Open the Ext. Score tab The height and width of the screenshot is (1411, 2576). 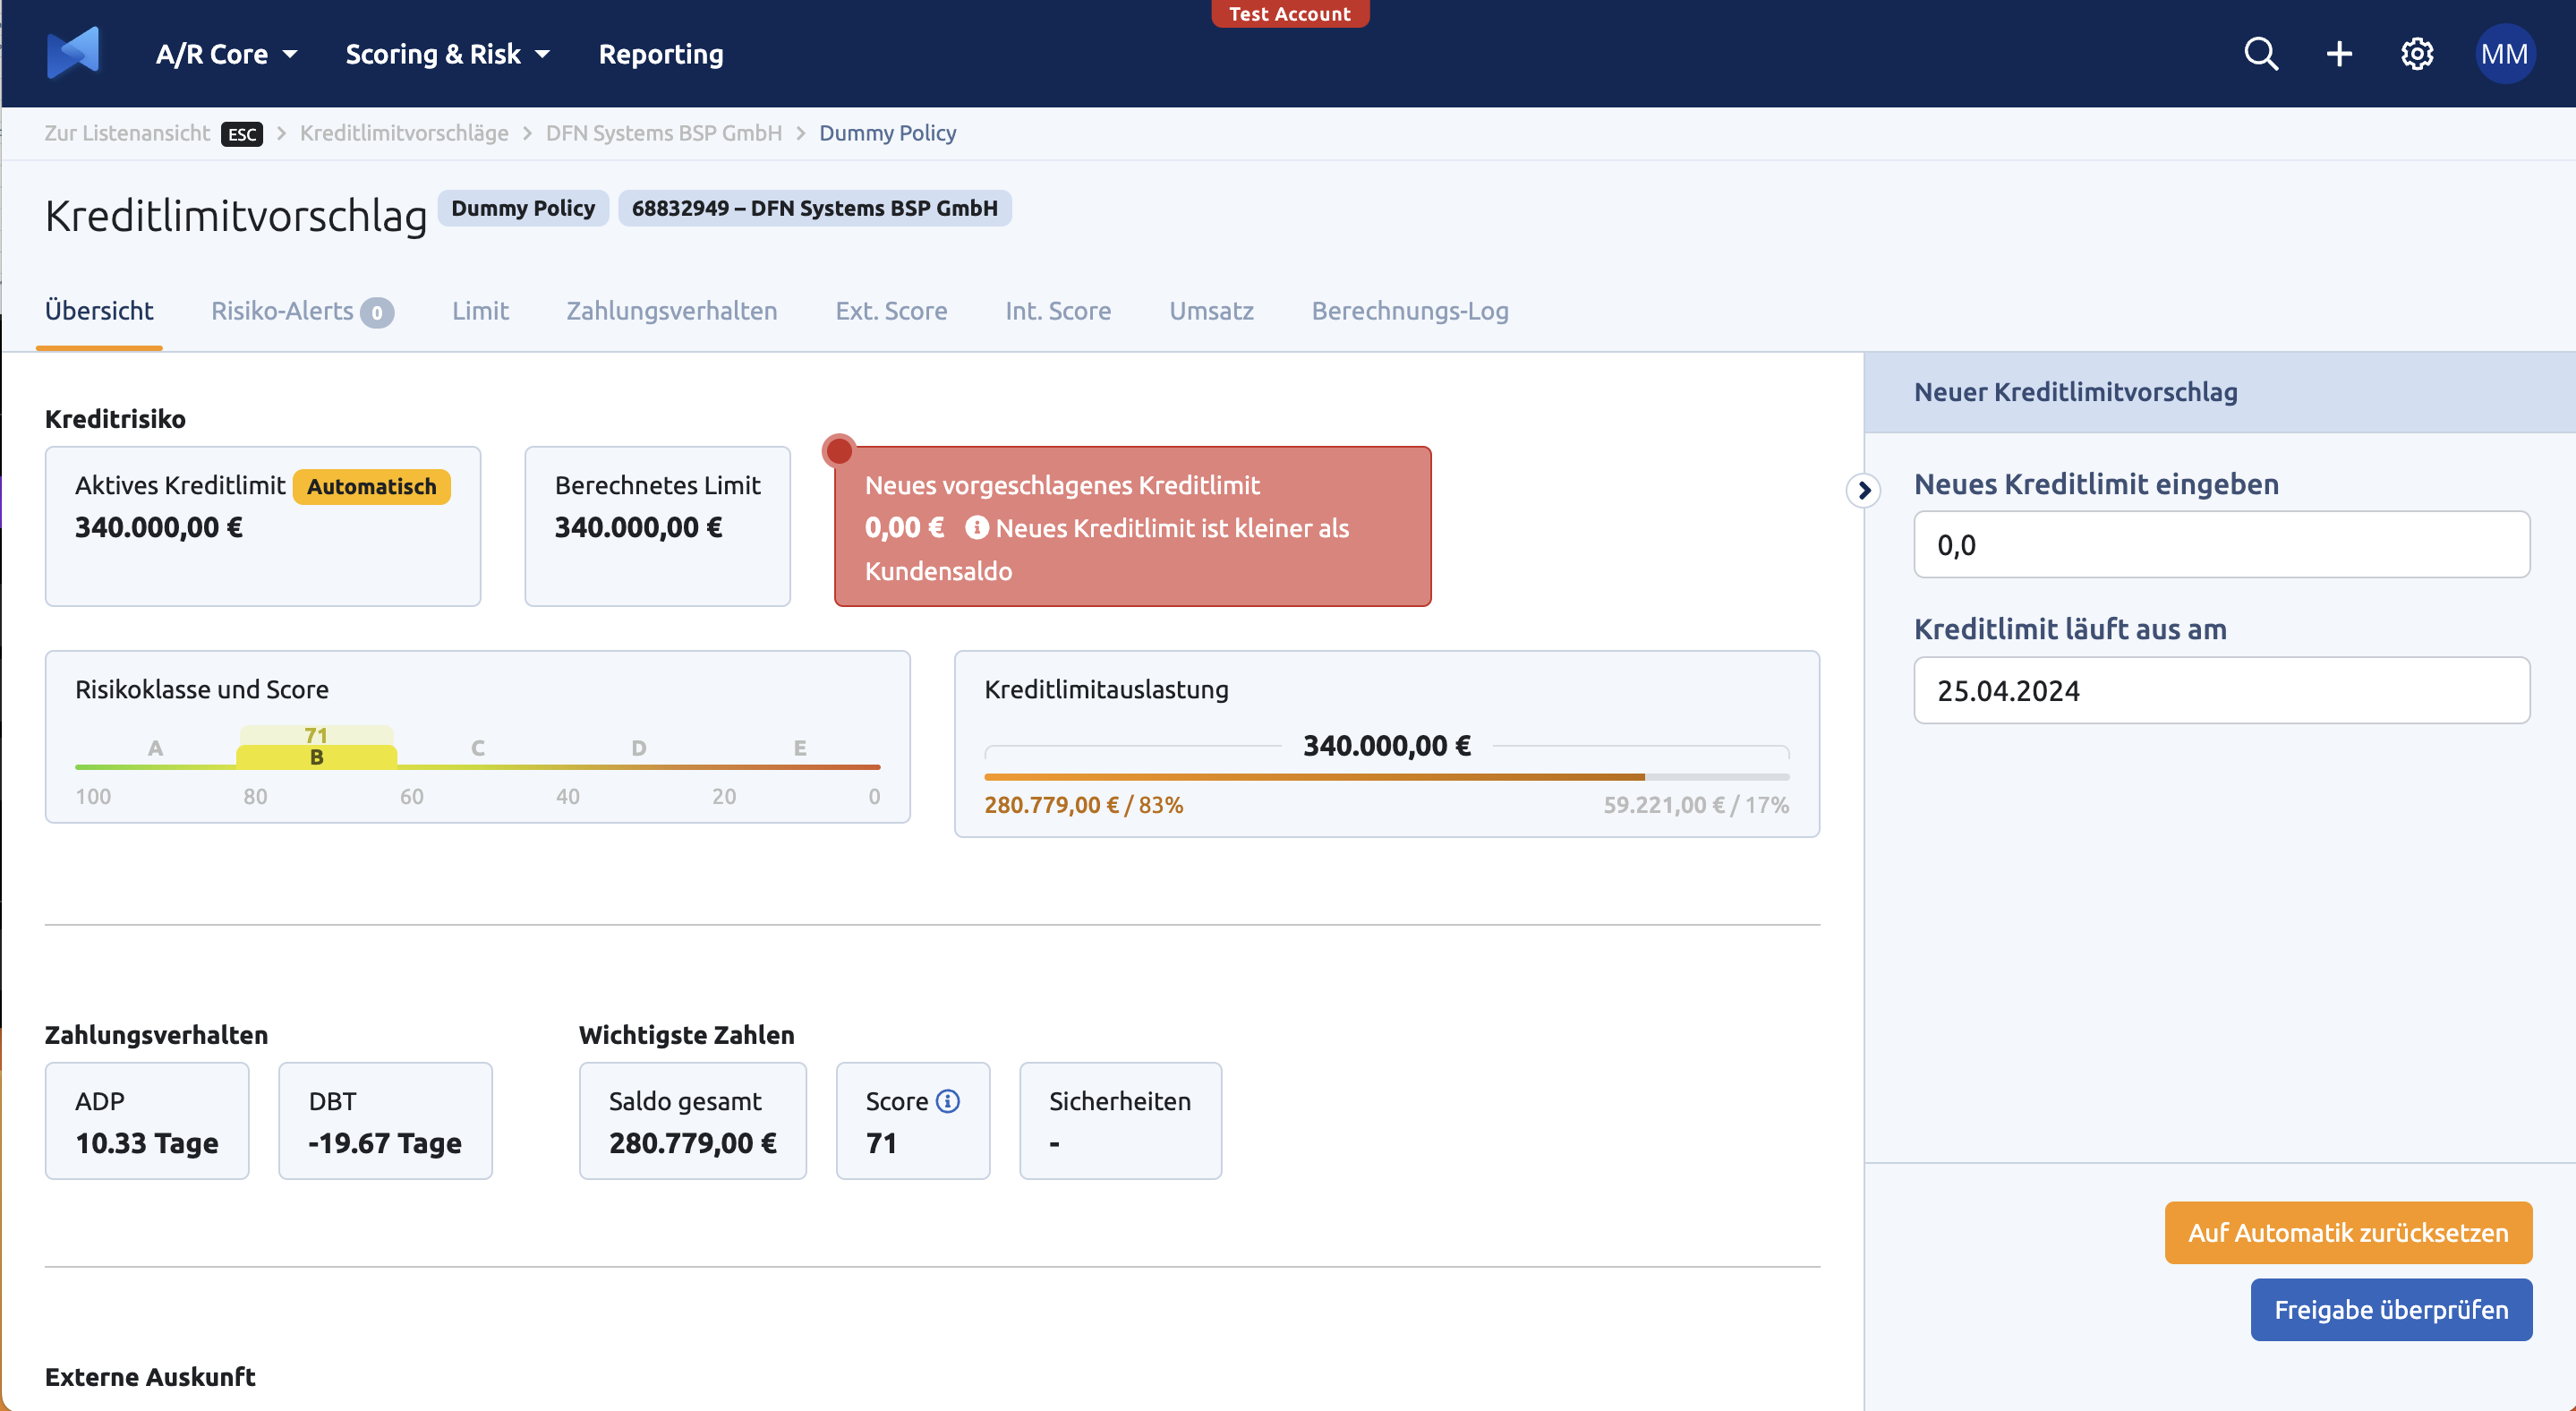(891, 311)
